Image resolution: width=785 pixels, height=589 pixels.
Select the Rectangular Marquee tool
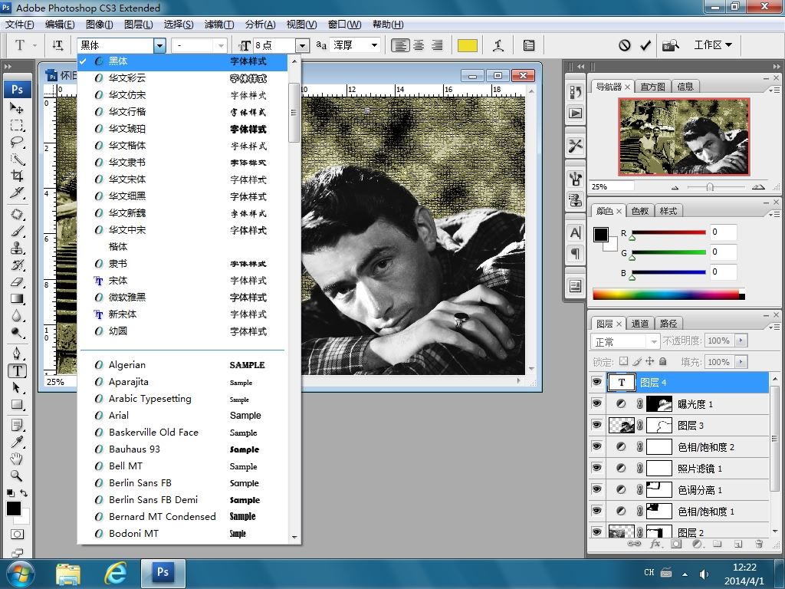click(x=17, y=125)
